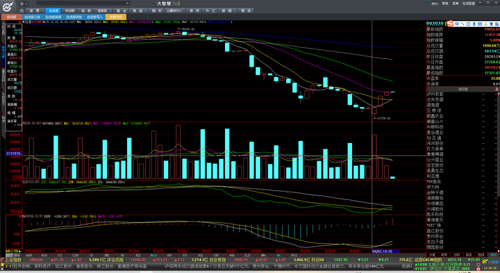The width and height of the screenshot is (500, 273).
Task: Switch to the 基金 menu tab
Action: tap(121, 10)
